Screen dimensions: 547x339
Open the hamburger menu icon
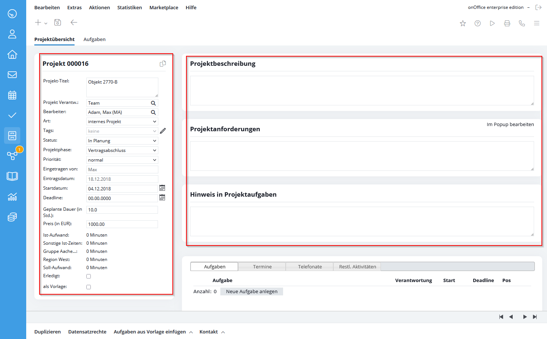[537, 23]
